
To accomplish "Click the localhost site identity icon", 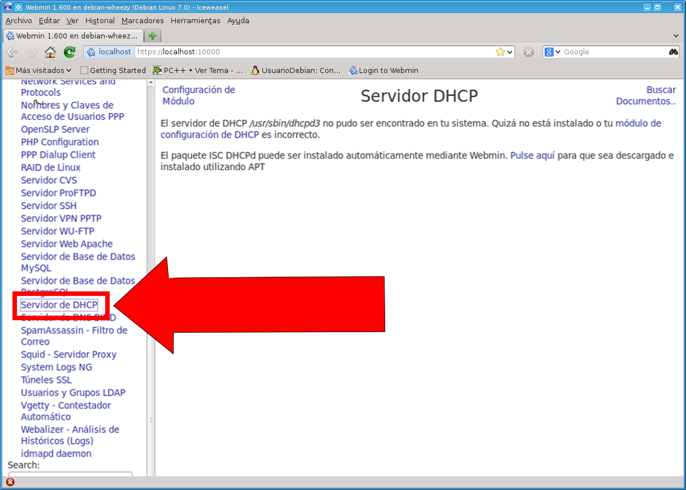I will pos(110,51).
